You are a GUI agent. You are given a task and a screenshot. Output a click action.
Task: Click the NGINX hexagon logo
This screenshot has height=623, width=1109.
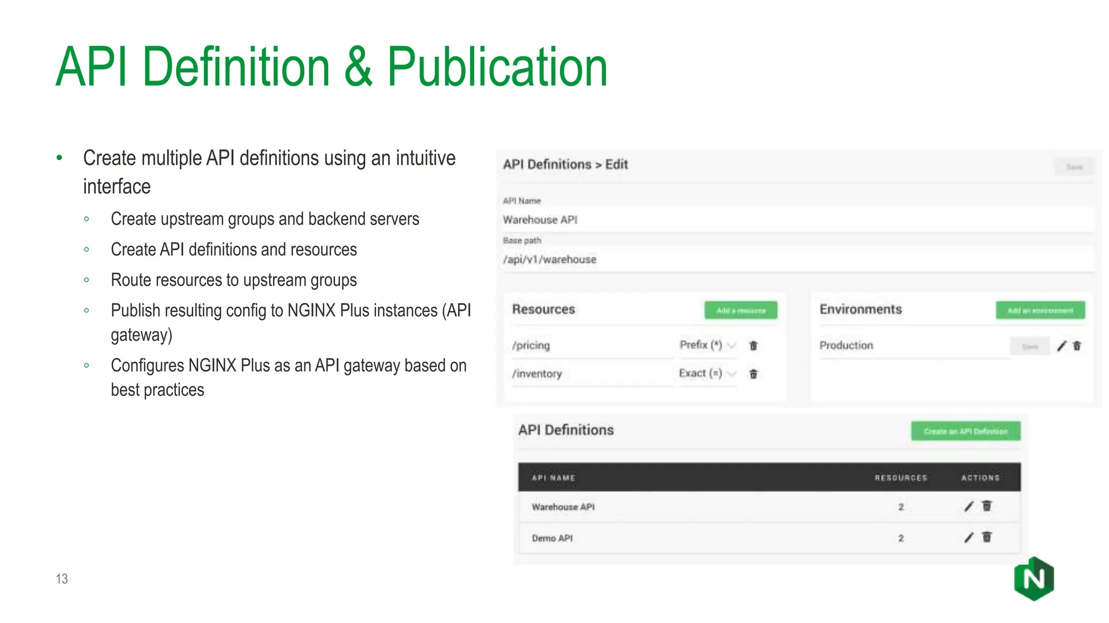pos(1034,579)
